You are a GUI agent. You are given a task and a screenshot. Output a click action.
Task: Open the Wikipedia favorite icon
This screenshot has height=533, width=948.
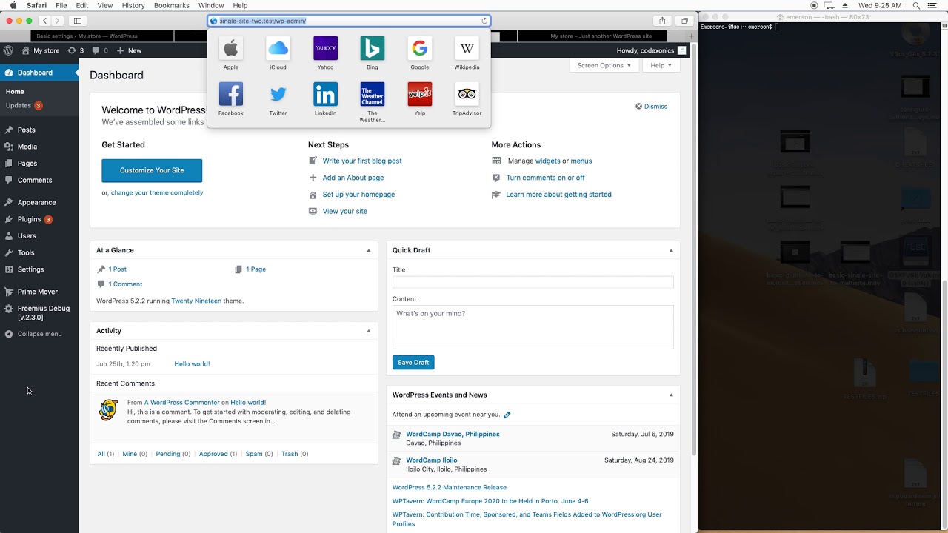467,48
